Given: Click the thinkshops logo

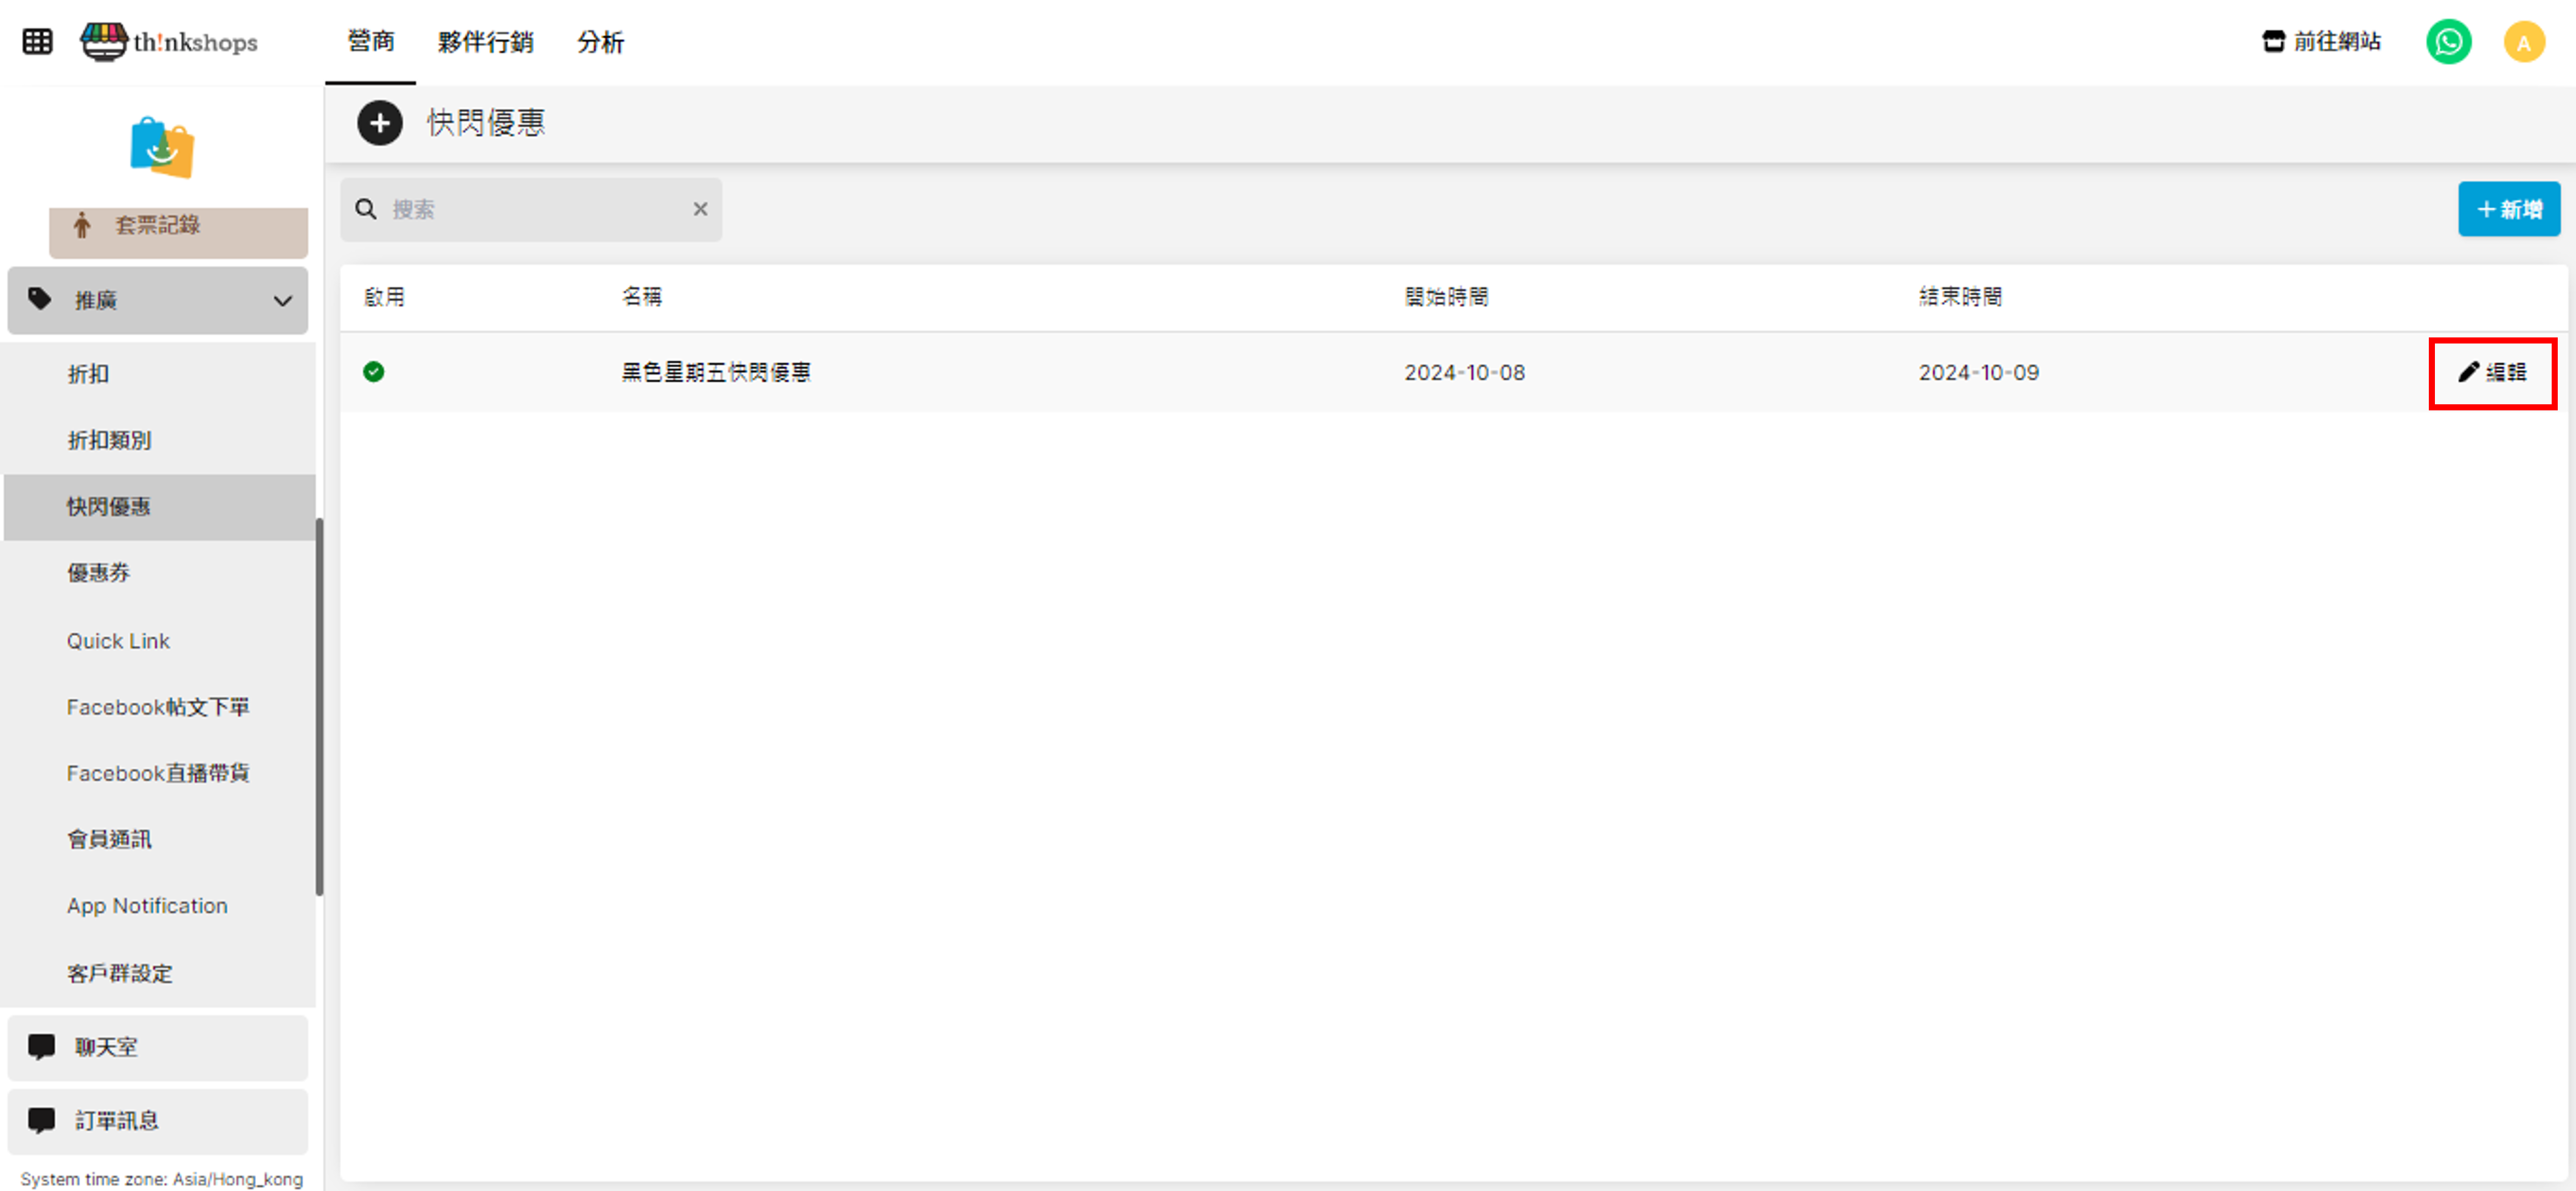Looking at the screenshot, I should pos(169,42).
